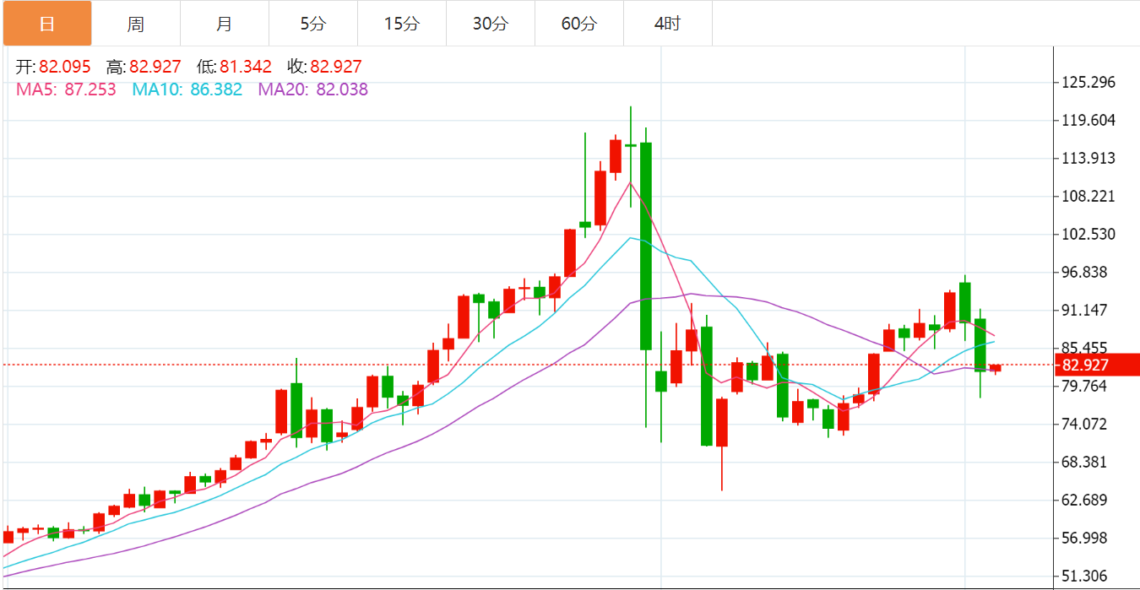
Task: Show the 60分 chart tab
Action: [x=578, y=24]
